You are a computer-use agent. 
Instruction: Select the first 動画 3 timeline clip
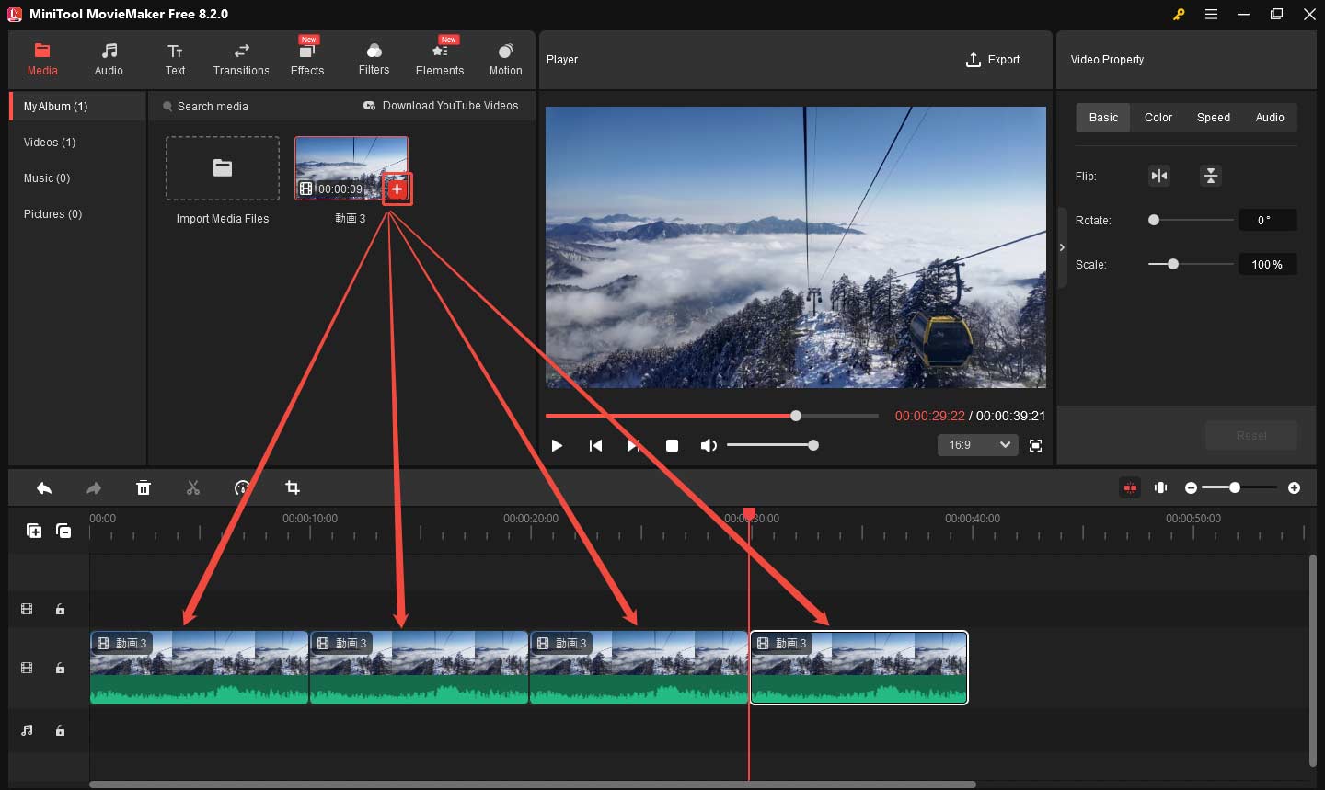tap(199, 668)
